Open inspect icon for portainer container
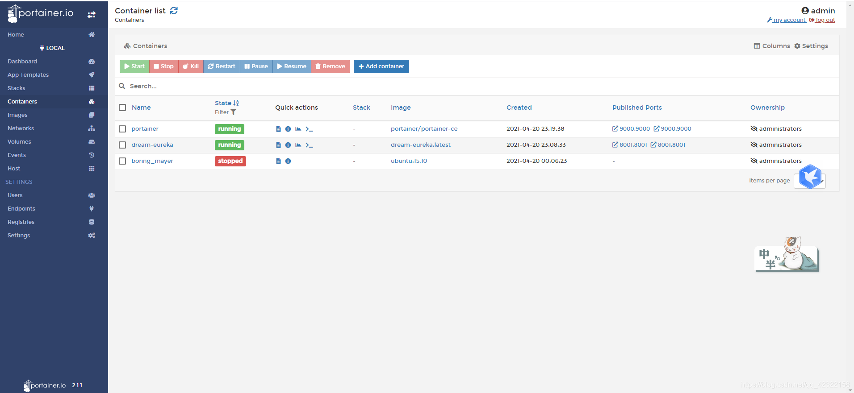854x393 pixels. click(288, 129)
